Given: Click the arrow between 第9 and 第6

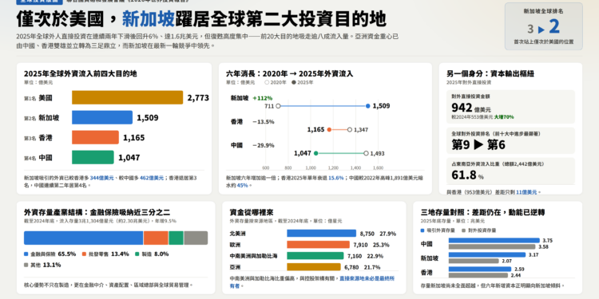Looking at the screenshot, I should pos(479,145).
